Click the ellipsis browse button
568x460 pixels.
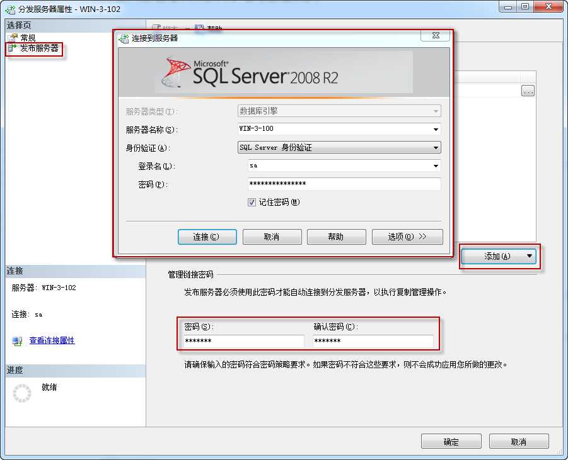[x=528, y=91]
